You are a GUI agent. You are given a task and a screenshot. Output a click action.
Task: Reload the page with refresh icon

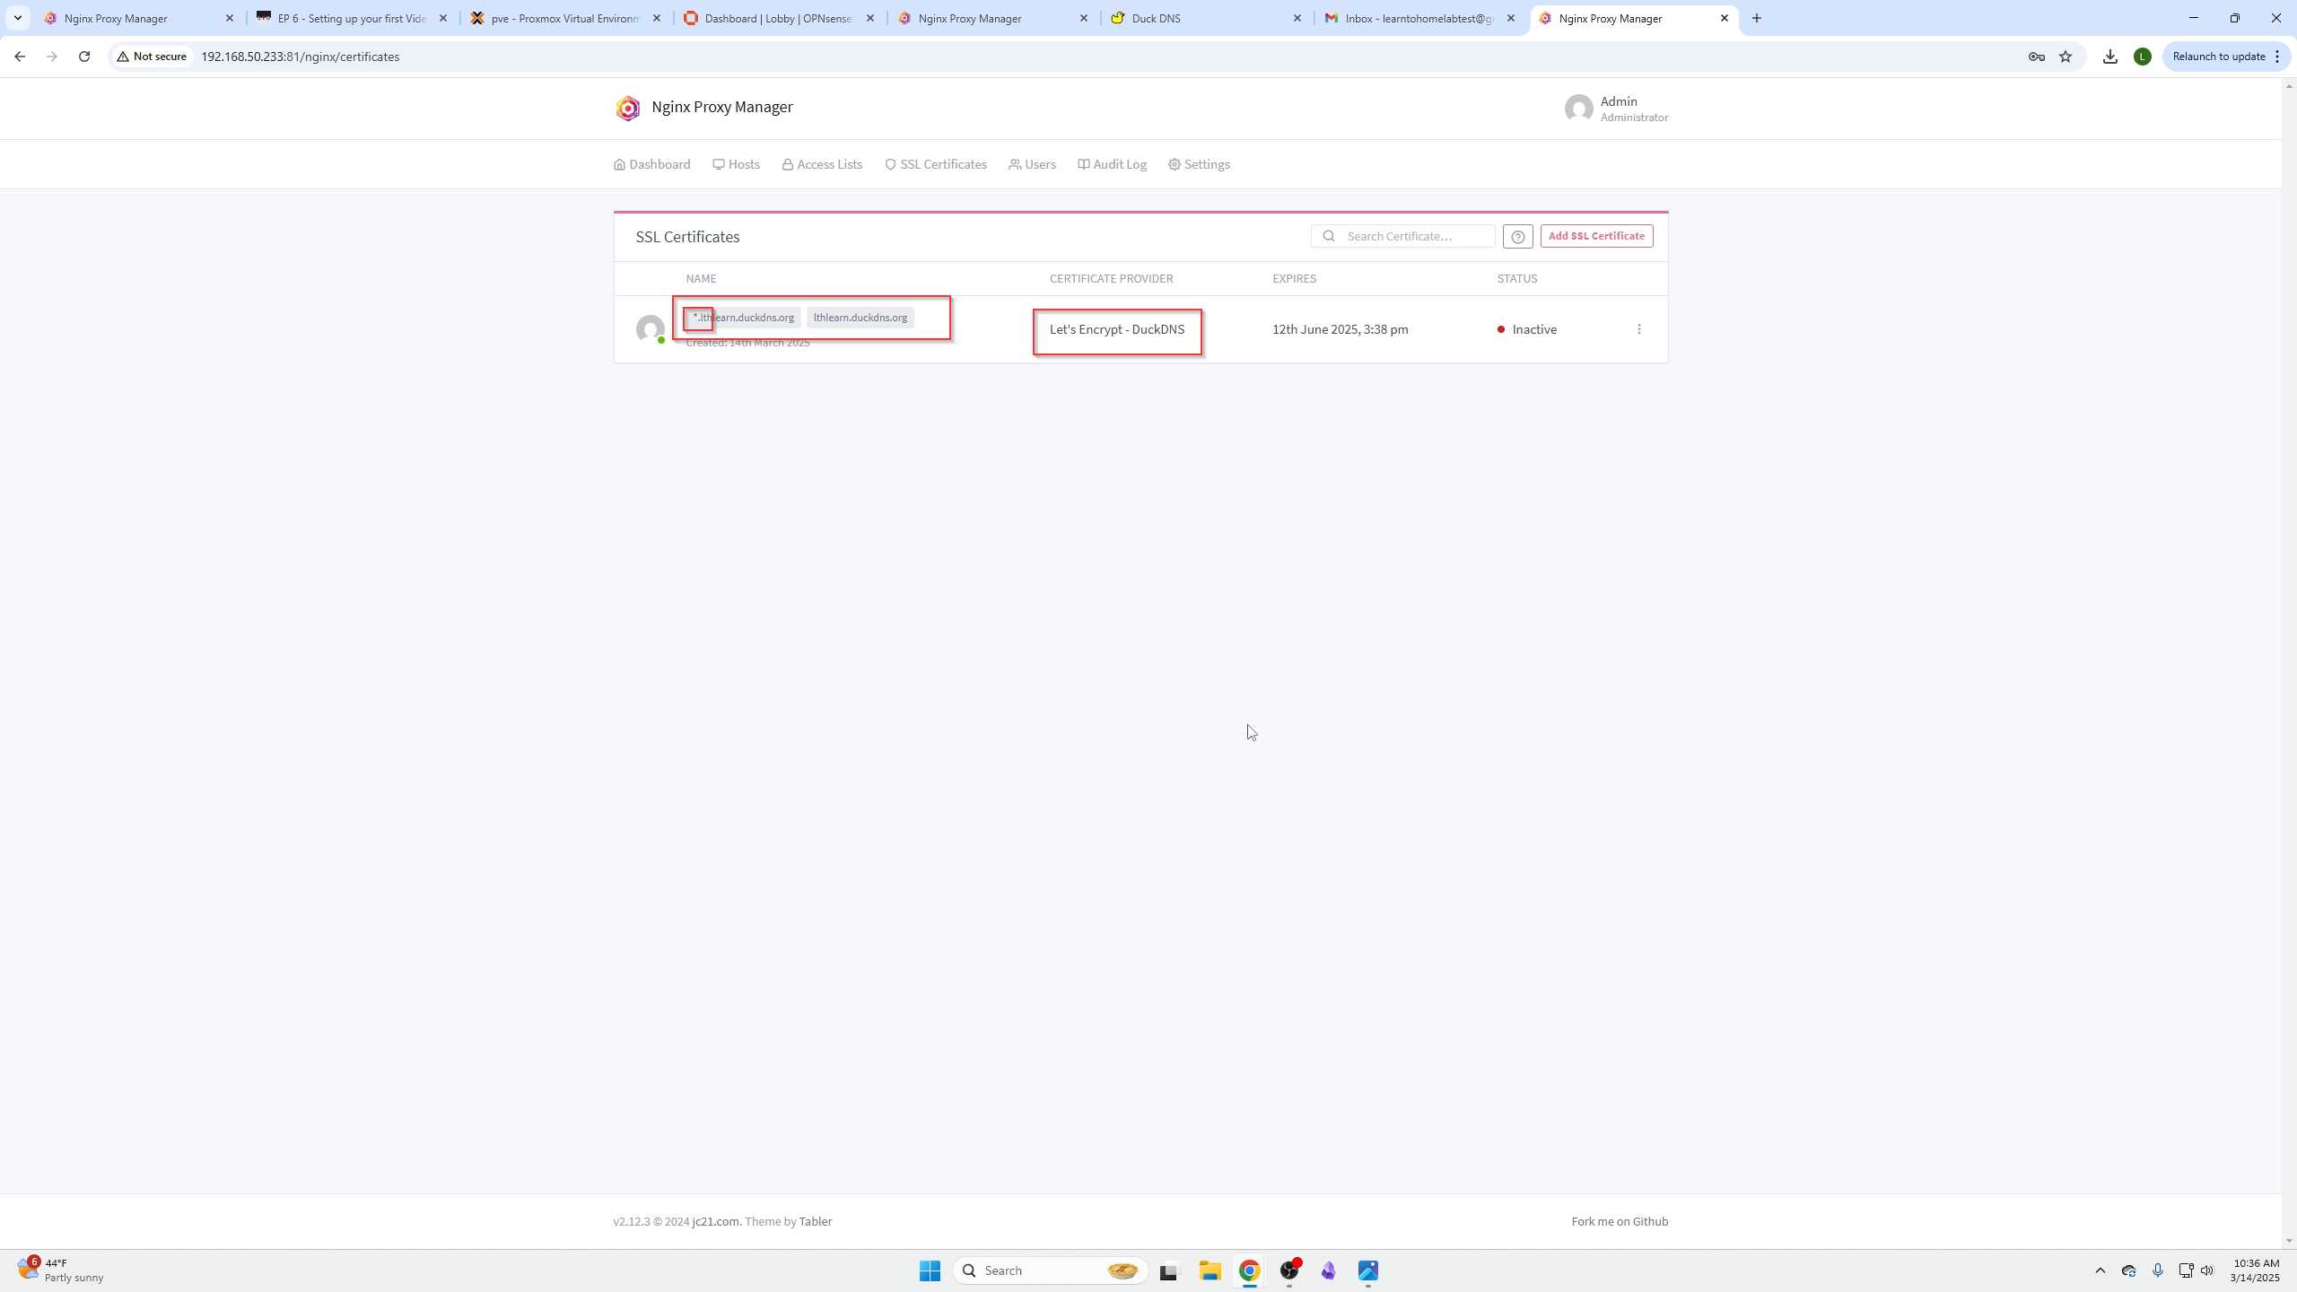click(84, 57)
